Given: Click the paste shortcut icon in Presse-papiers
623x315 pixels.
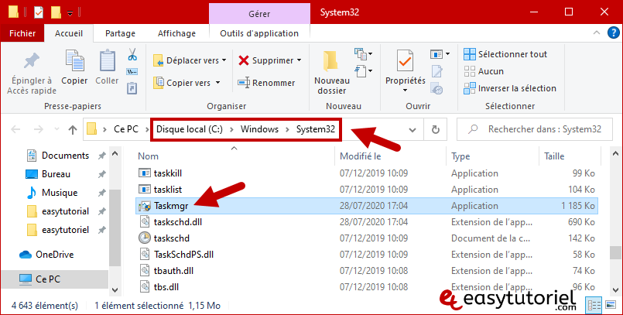Looking at the screenshot, I should [x=132, y=88].
